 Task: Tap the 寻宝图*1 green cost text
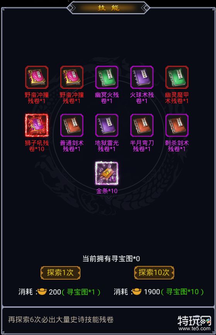click(81, 292)
